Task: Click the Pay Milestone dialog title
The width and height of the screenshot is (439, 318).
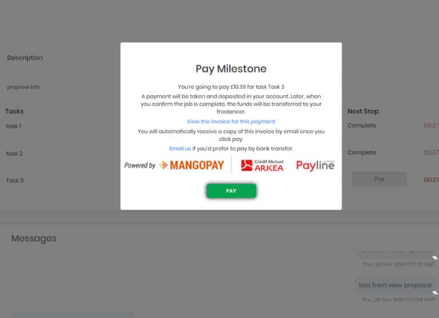Action: (231, 69)
